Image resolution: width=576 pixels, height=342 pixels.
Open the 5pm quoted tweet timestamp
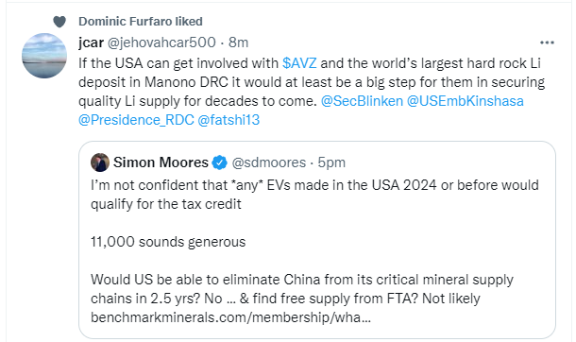tap(331, 162)
